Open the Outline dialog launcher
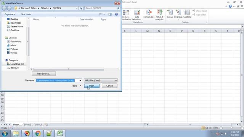This screenshot has width=244, height=137. point(207,22)
